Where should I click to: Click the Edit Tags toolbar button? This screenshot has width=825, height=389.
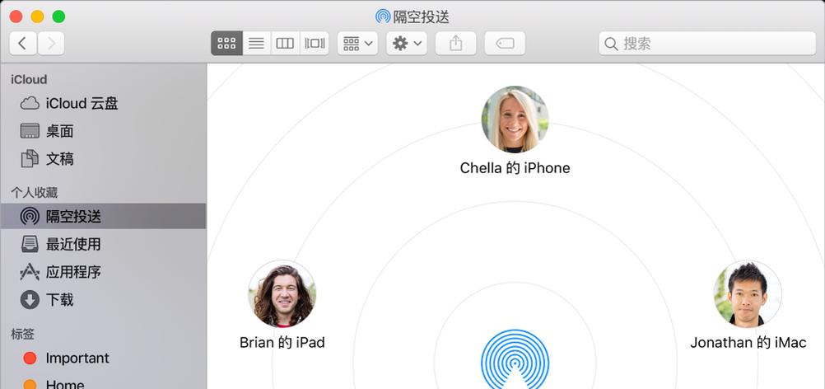coord(505,43)
